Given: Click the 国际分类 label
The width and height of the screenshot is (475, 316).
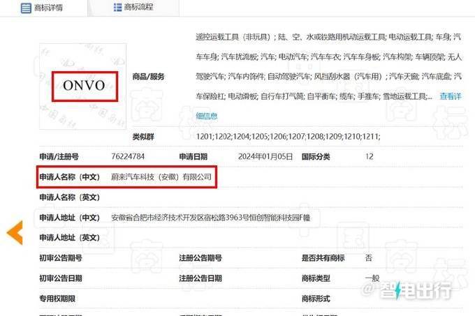Looking at the screenshot, I should pyautogui.click(x=316, y=157).
